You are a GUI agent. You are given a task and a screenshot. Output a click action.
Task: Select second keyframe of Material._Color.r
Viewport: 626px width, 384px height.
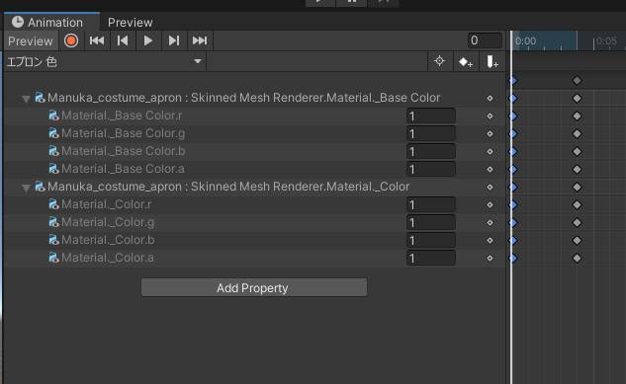577,204
